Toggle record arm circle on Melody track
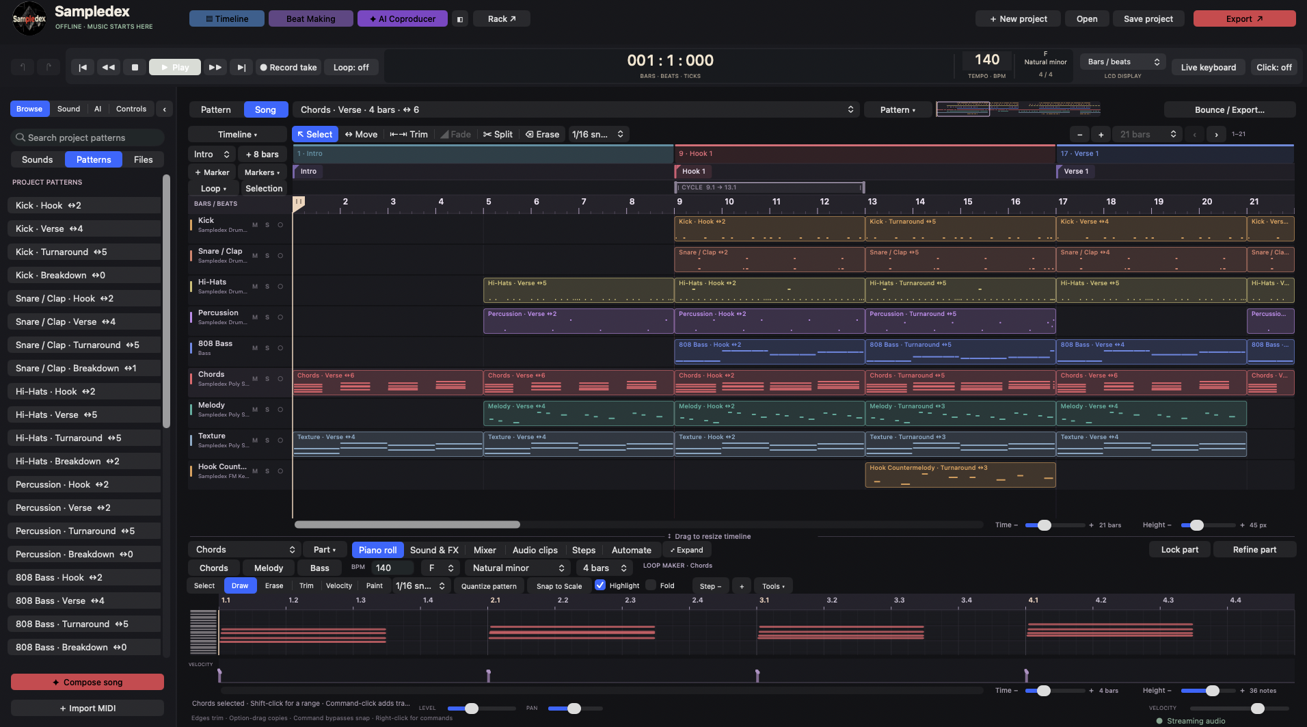1307x727 pixels. (x=280, y=410)
